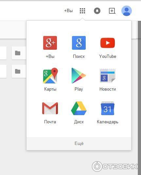The height and width of the screenshot is (175, 141).
Task: Collapse the apps grid launcher
Action: click(x=82, y=11)
